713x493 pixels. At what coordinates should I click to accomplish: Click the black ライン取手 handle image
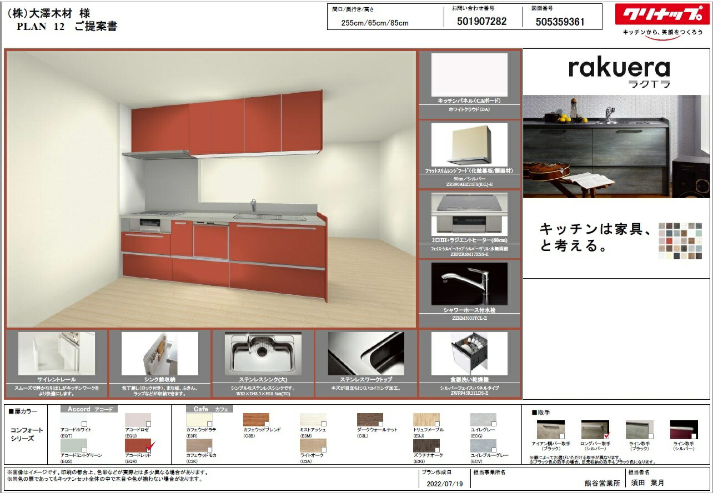[x=640, y=430]
